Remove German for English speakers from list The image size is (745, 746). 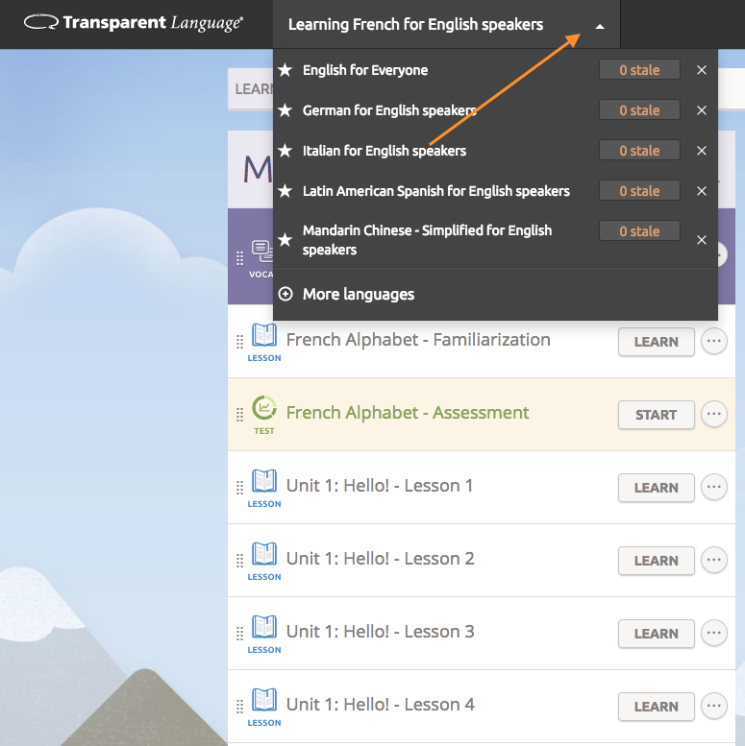(702, 110)
